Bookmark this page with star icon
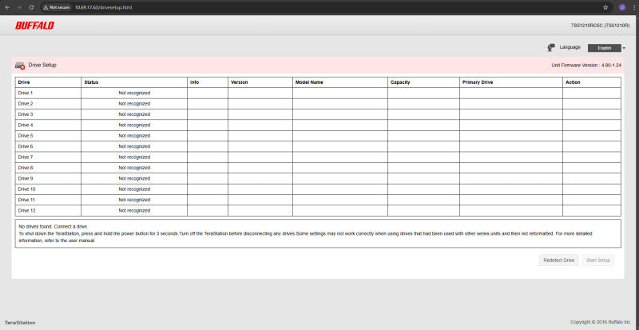The width and height of the screenshot is (639, 330). tap(605, 7)
